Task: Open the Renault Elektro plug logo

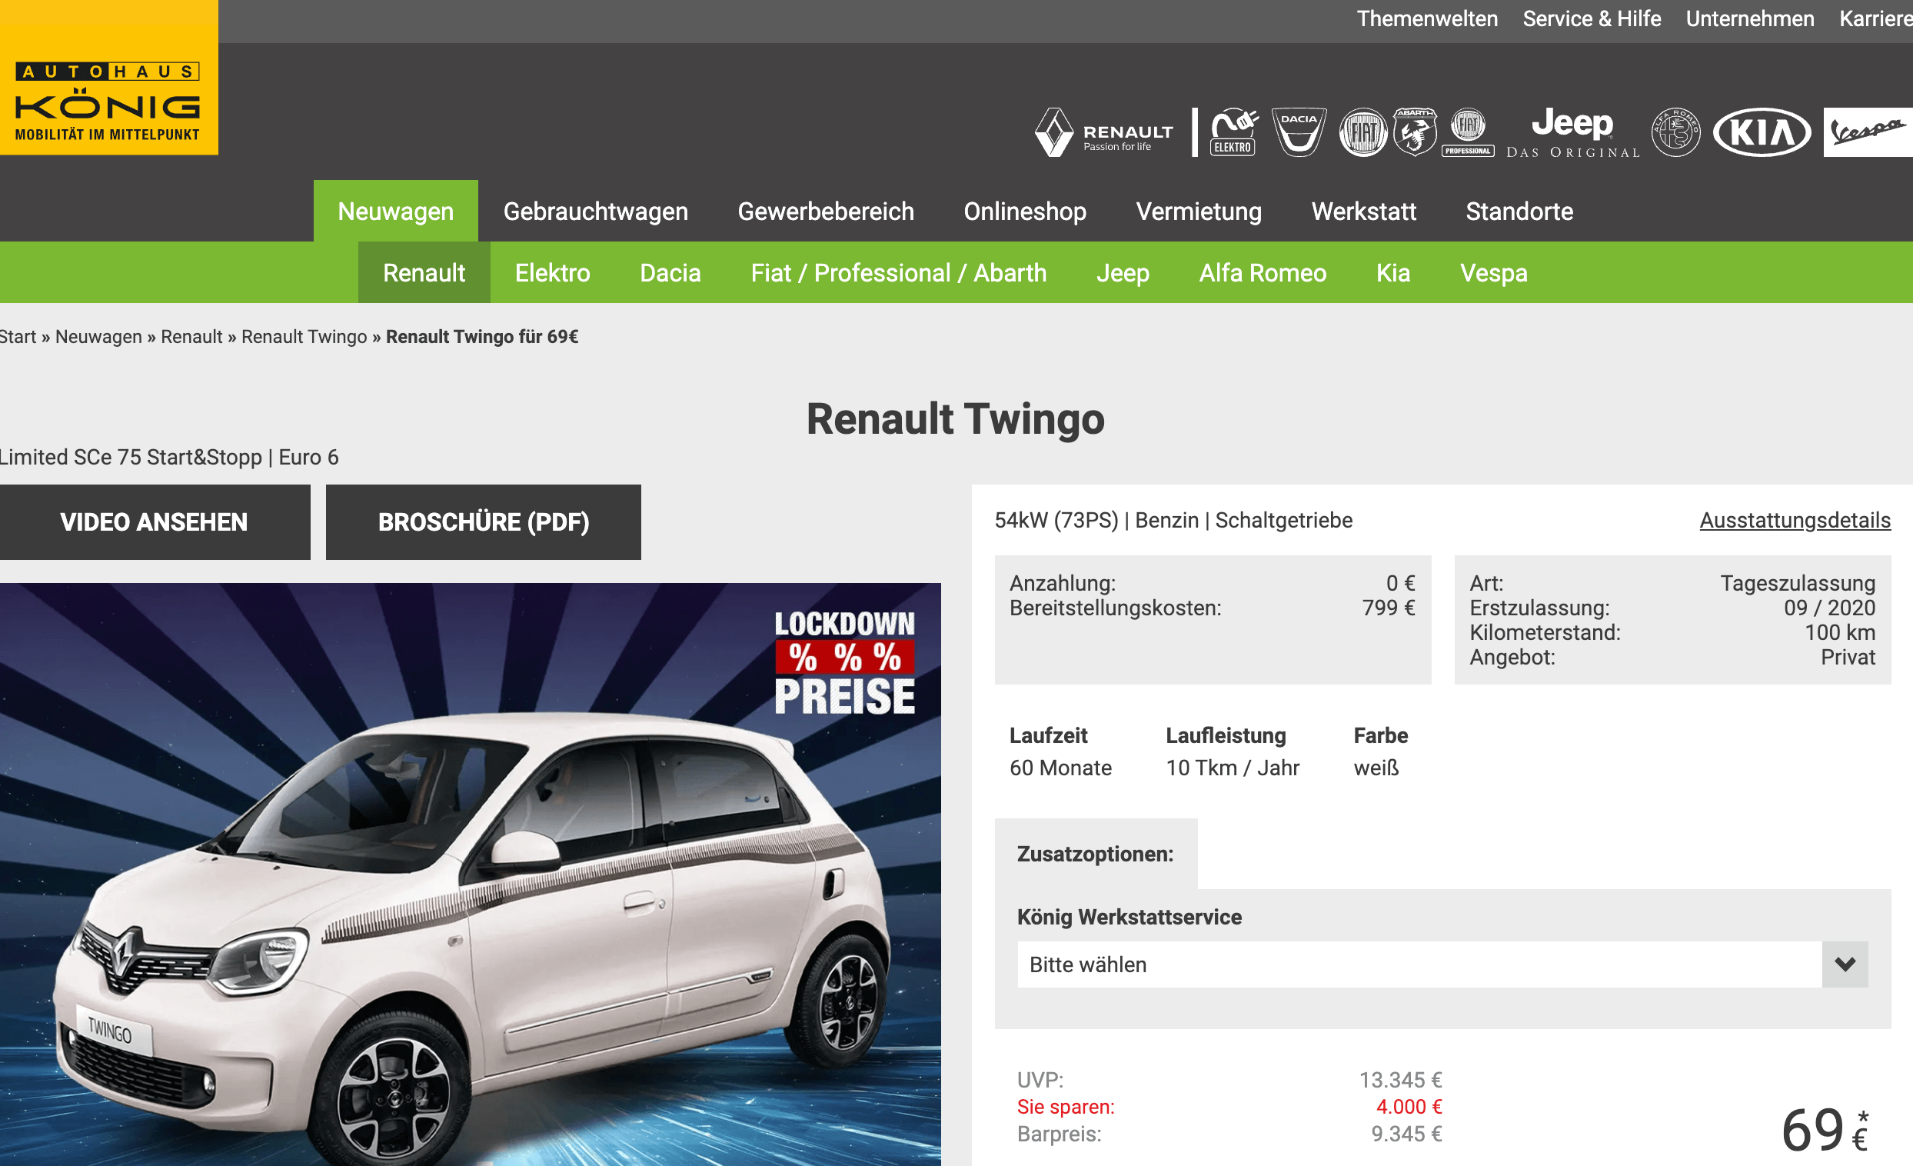Action: click(1233, 132)
